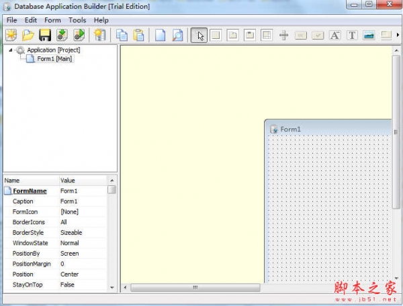This screenshot has width=403, height=306.
Task: Click property list scroll up arrow
Action: pyautogui.click(x=111, y=181)
